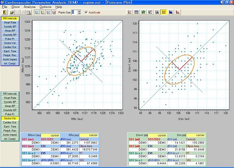
Task: Select Mean BP in the green parameter list
Action: pos(10,106)
